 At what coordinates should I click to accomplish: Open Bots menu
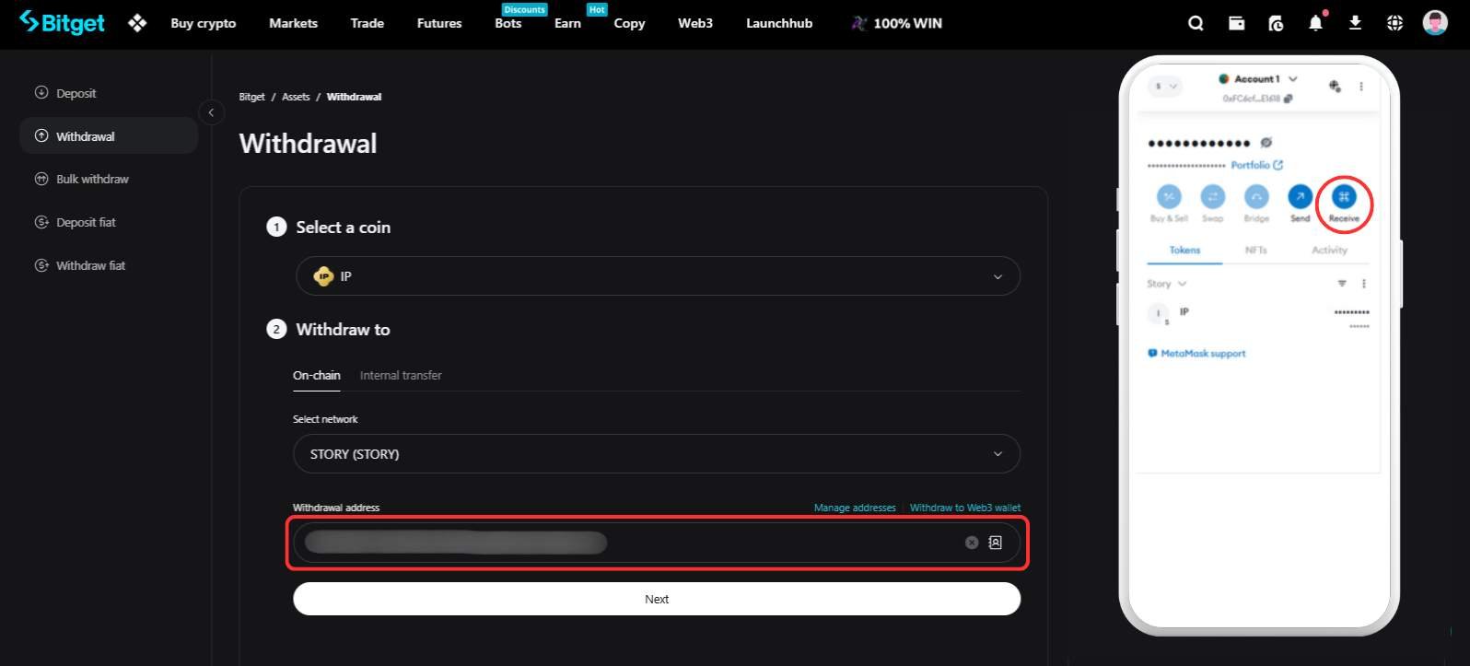508,23
